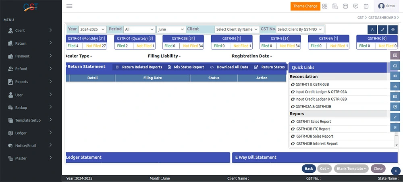Click the checklist icon in top bar
The width and height of the screenshot is (403, 182).
pyautogui.click(x=345, y=6)
